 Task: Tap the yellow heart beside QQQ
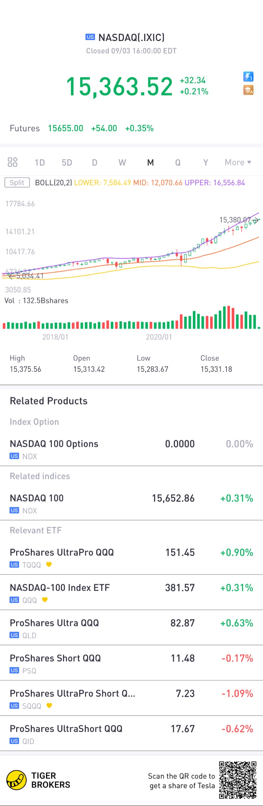click(x=45, y=600)
